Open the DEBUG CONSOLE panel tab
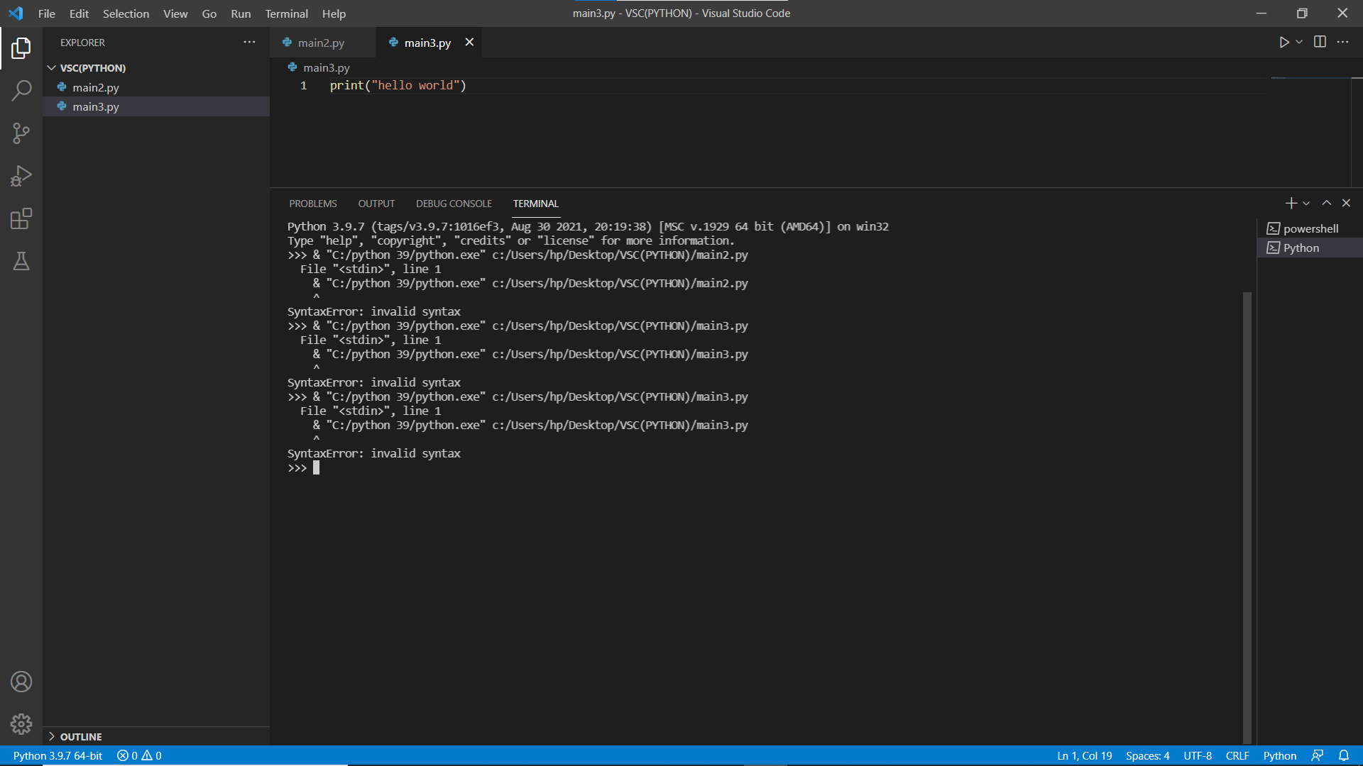This screenshot has height=766, width=1363. pos(454,204)
